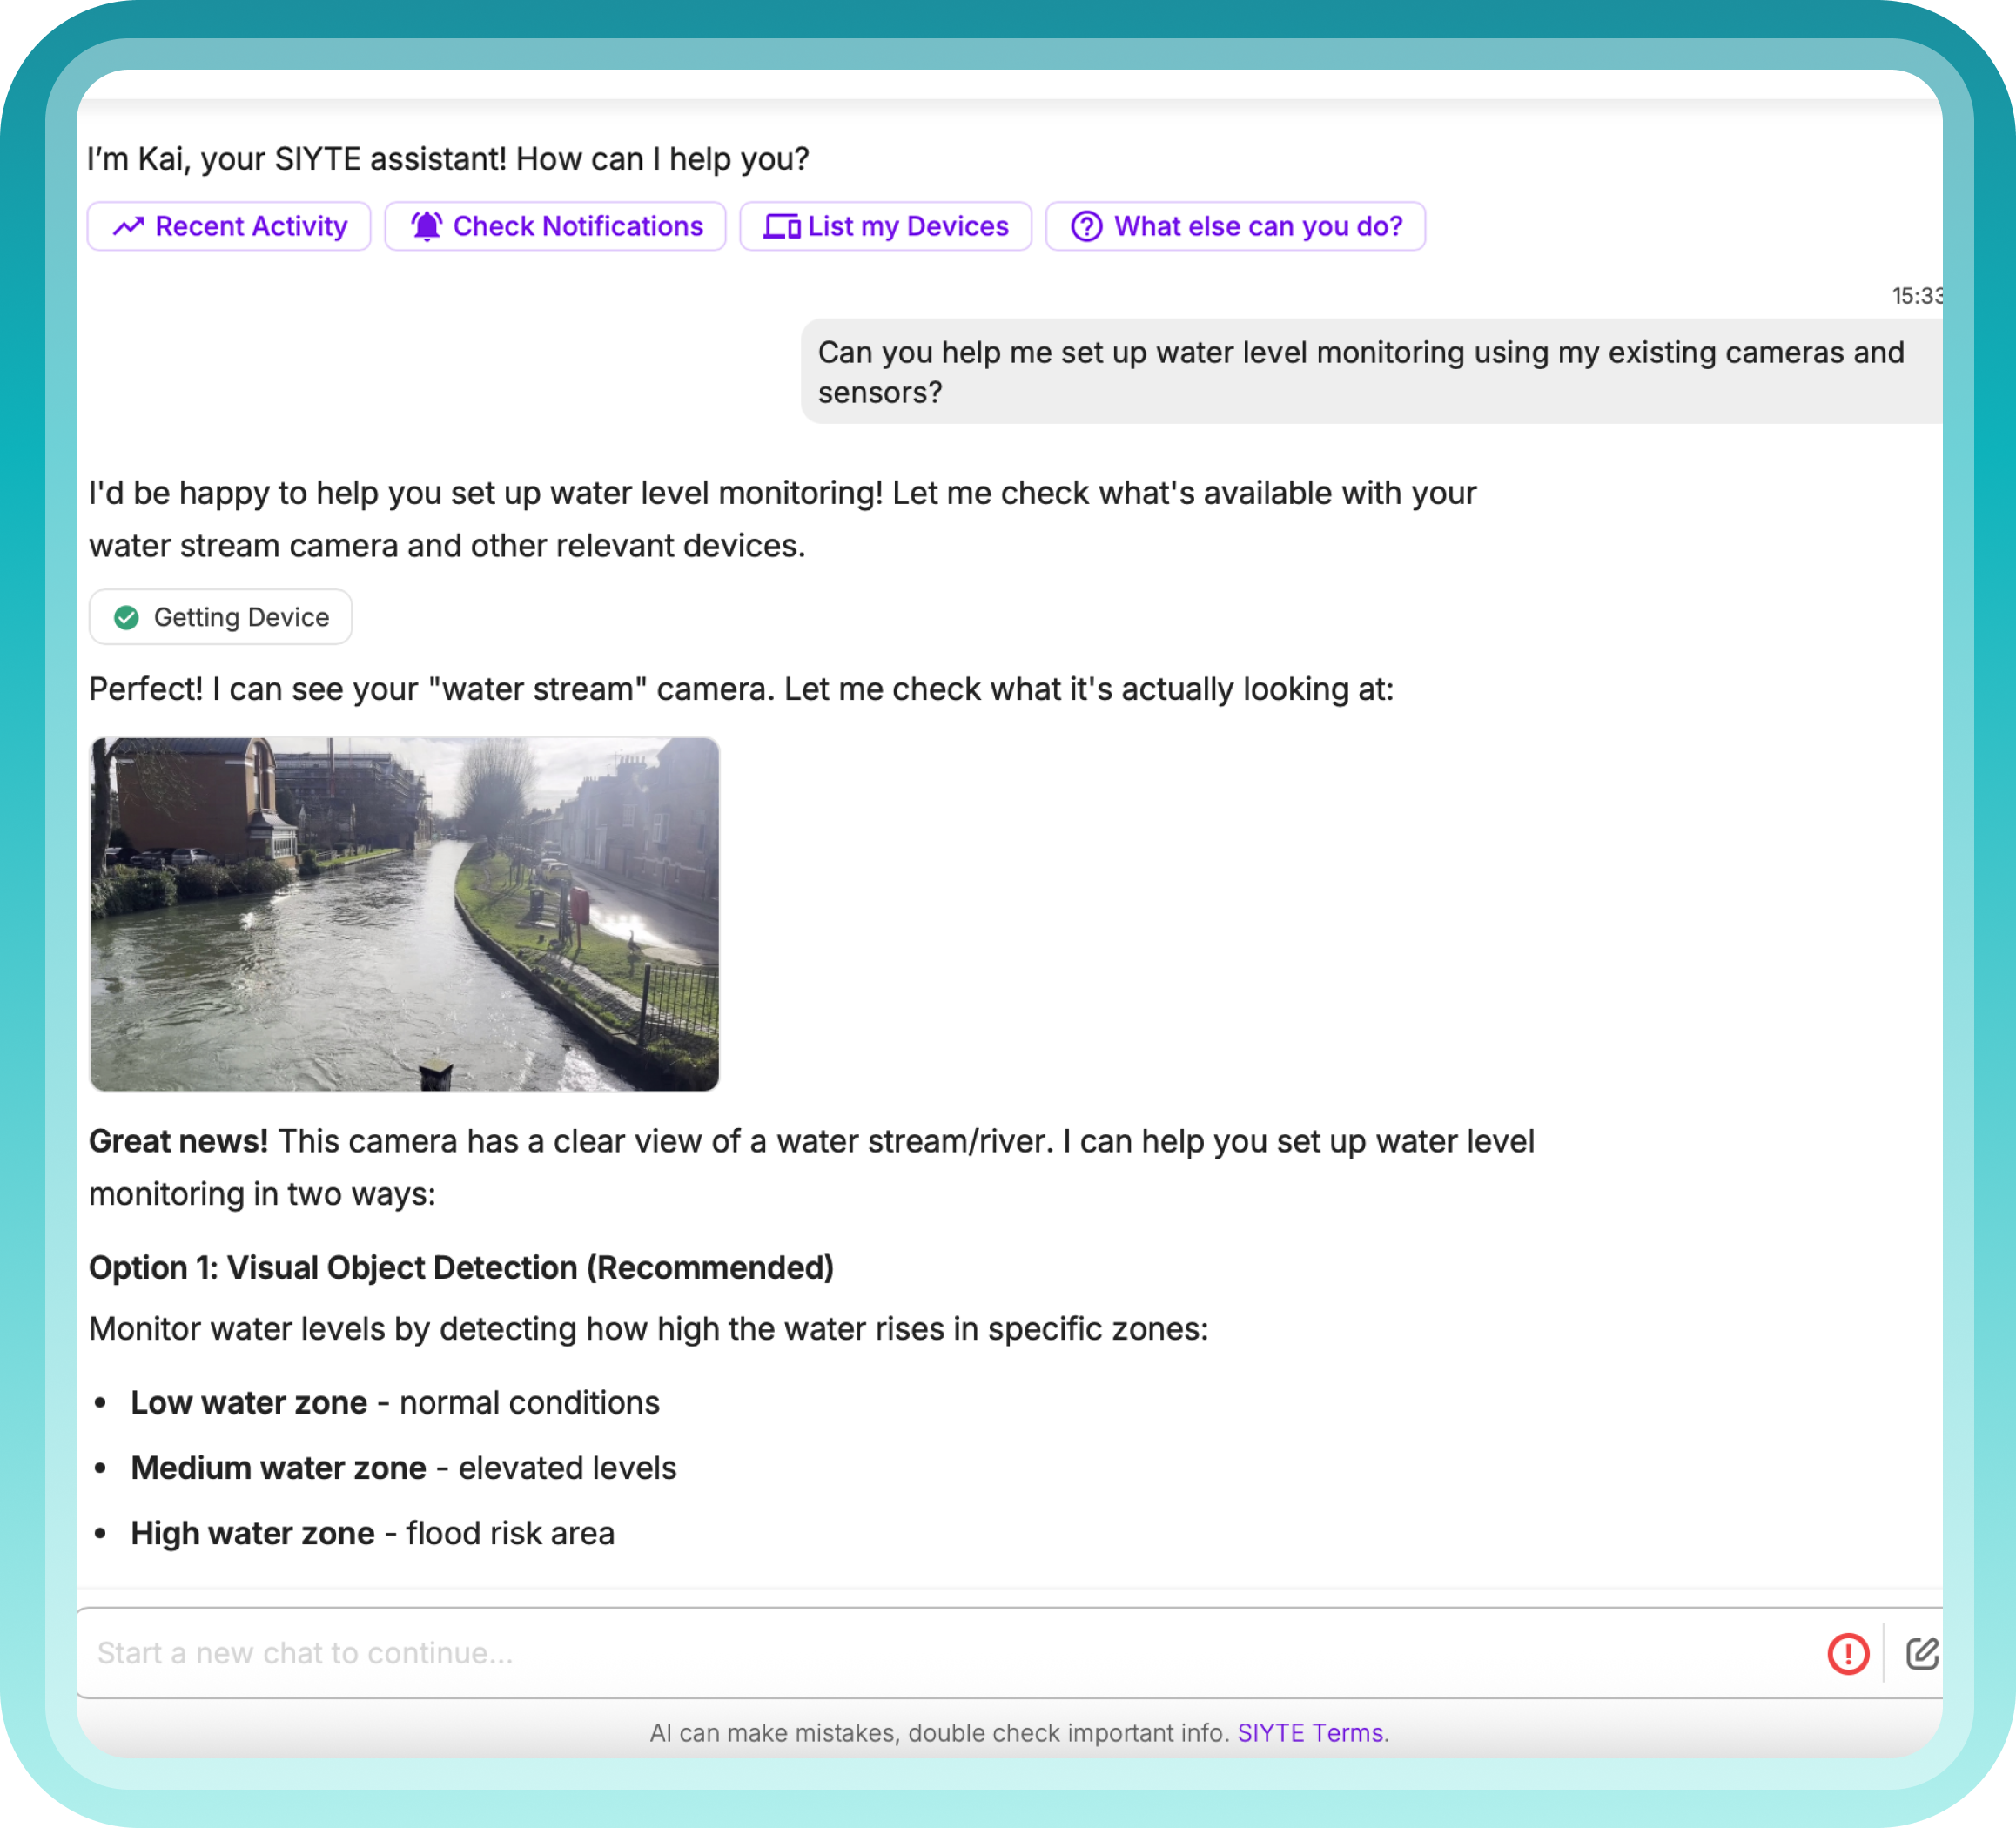Click the Low water zone bullet item
The image size is (2016, 1828).
(395, 1402)
